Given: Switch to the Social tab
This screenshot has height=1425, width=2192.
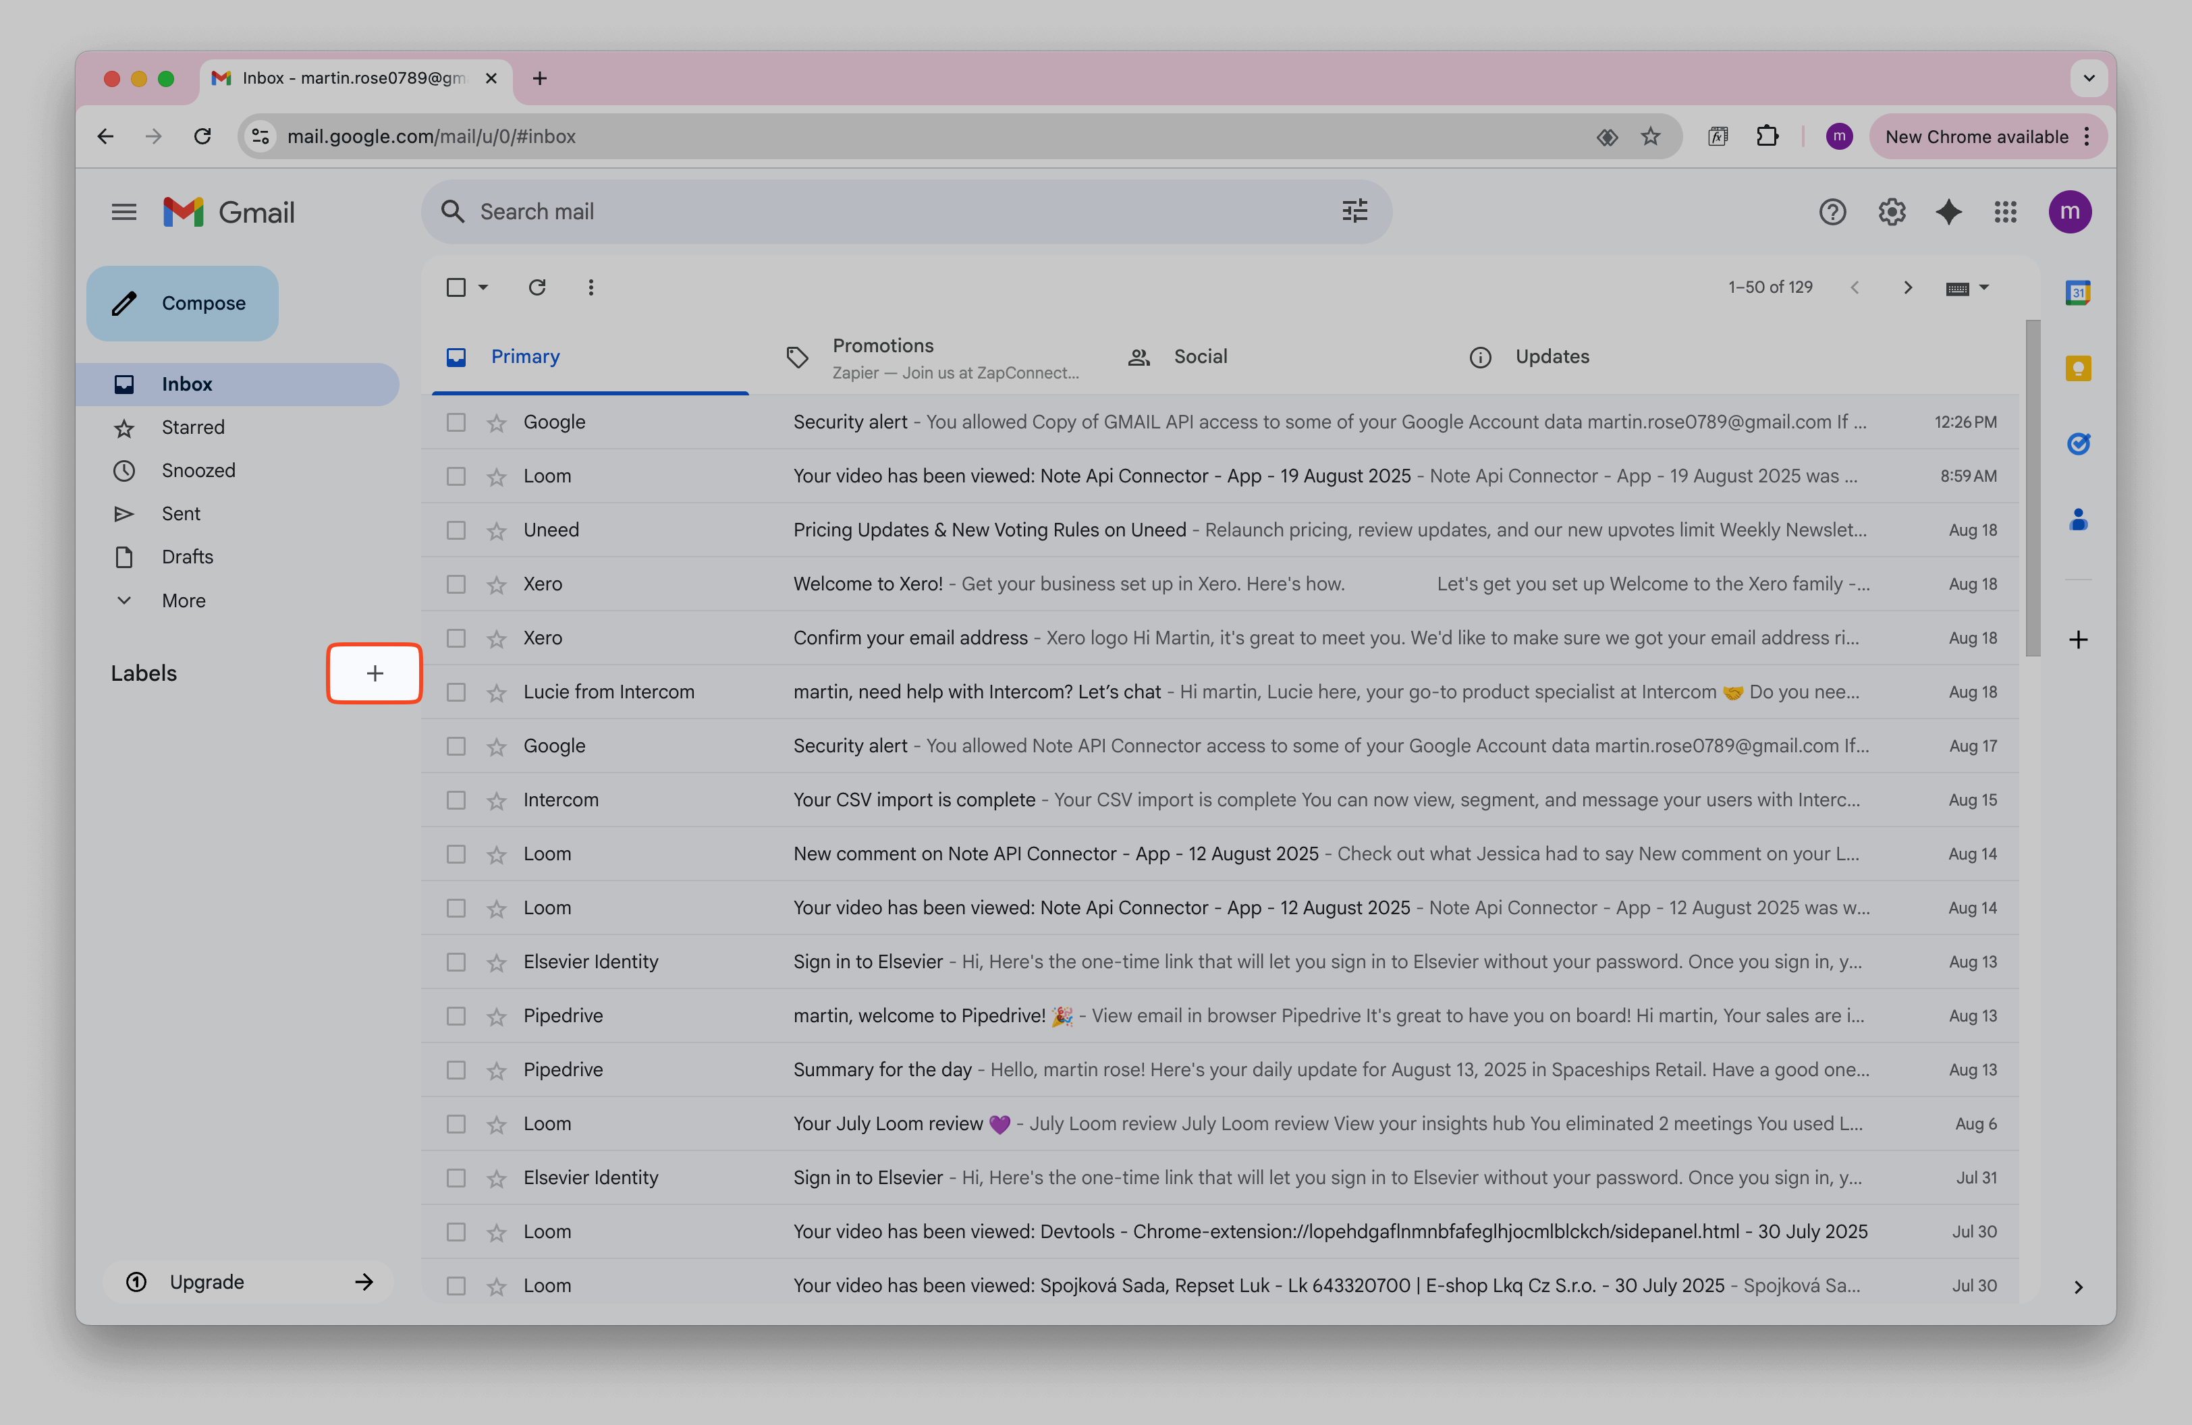Looking at the screenshot, I should [x=1273, y=357].
